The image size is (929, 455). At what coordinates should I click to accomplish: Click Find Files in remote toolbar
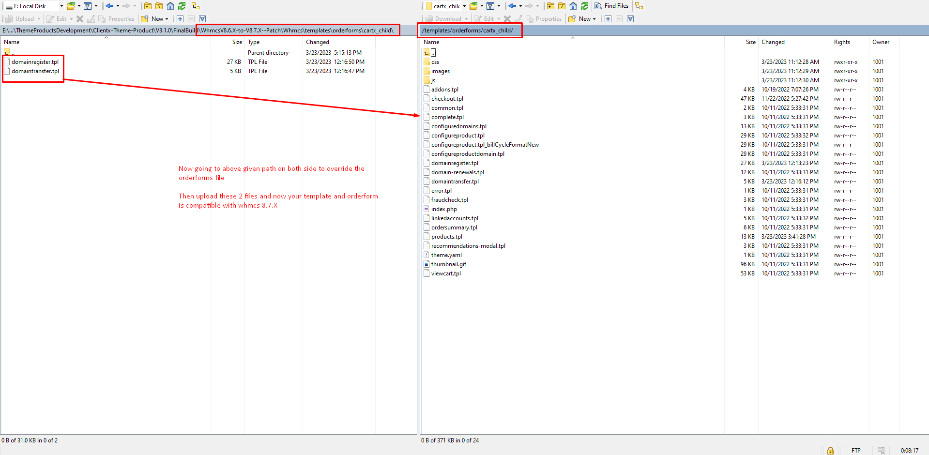click(612, 6)
